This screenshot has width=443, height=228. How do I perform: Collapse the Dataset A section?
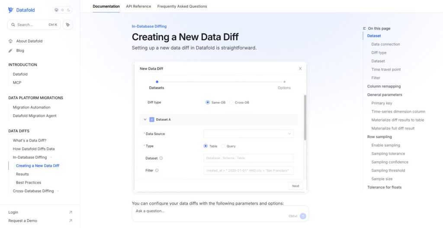(145, 119)
